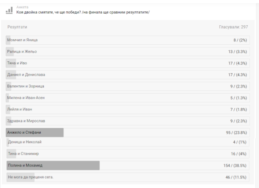The height and width of the screenshot is (188, 259).
Task: Select the Даниел и Денислава row
Action: point(127,75)
